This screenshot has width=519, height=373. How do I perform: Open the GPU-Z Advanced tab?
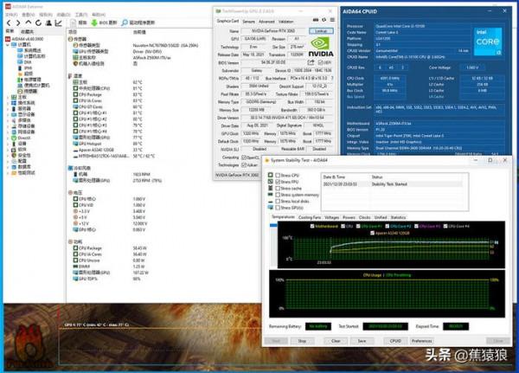point(266,22)
